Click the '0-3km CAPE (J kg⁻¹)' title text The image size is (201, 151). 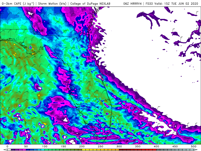click(18, 4)
